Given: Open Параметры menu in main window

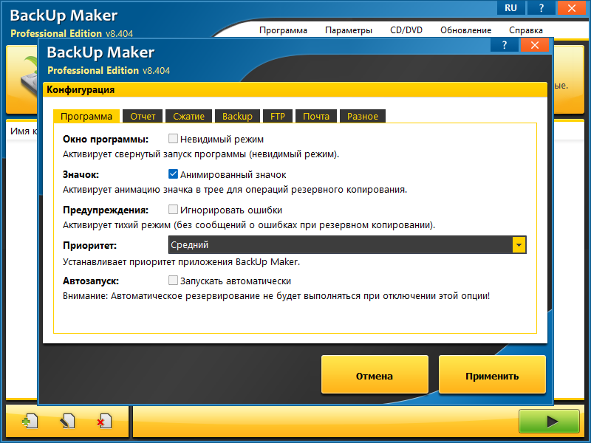Looking at the screenshot, I should click(349, 30).
